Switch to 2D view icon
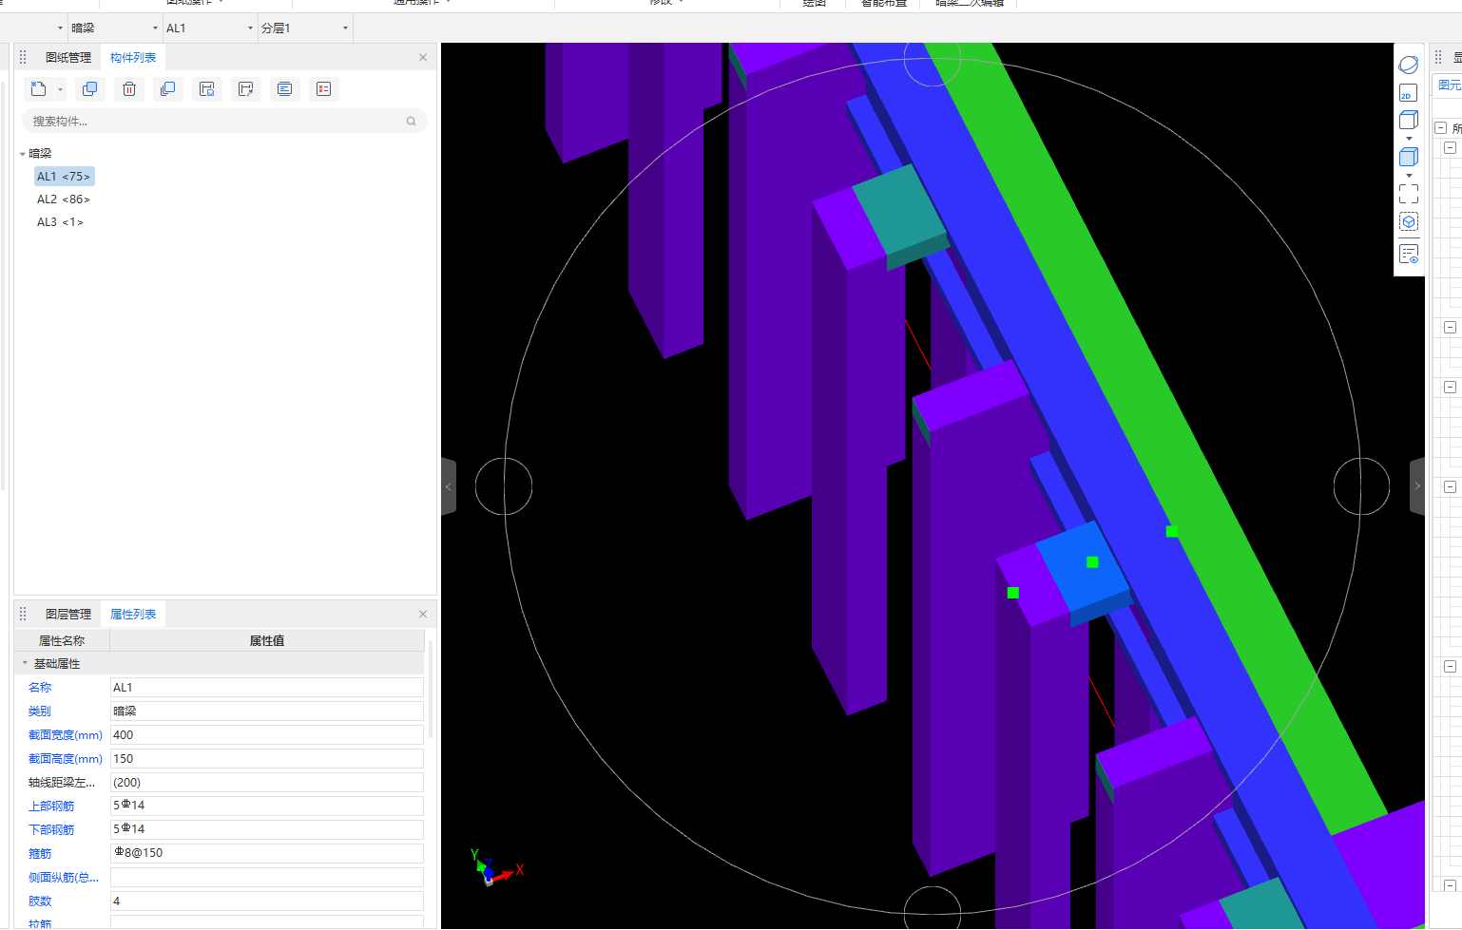The height and width of the screenshot is (930, 1462). point(1409,93)
